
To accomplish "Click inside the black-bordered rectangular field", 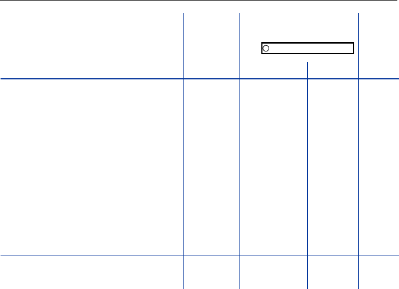I will click(308, 48).
